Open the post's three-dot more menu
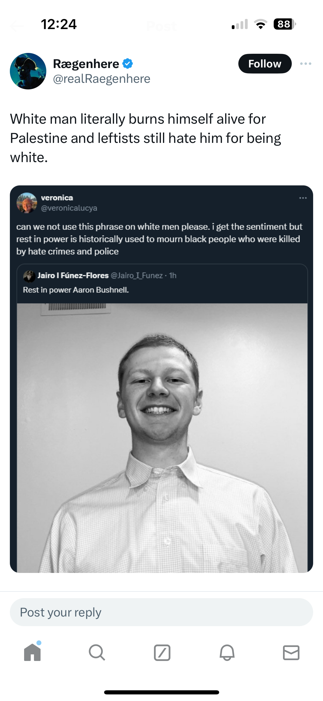Screen dimensions: 323x701 pyautogui.click(x=305, y=64)
